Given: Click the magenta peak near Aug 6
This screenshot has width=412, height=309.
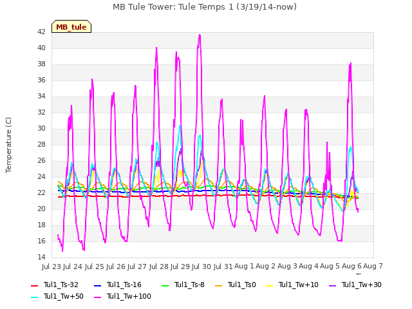Looking at the screenshot, I should click(350, 64).
